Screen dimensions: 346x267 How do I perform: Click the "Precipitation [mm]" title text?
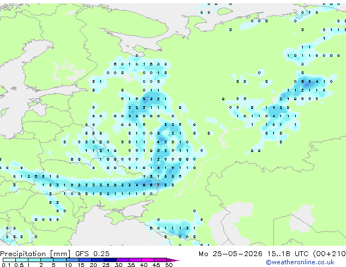35,254
